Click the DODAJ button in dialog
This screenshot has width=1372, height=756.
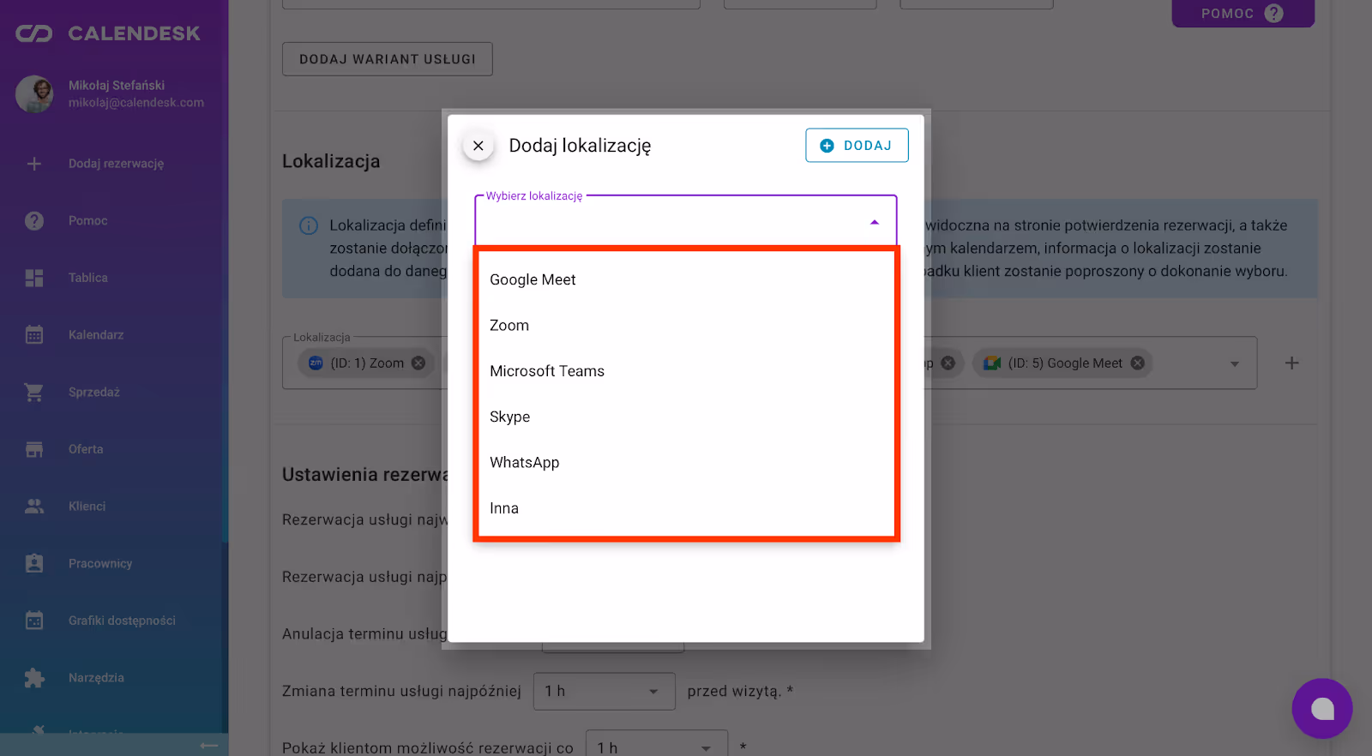click(x=857, y=146)
